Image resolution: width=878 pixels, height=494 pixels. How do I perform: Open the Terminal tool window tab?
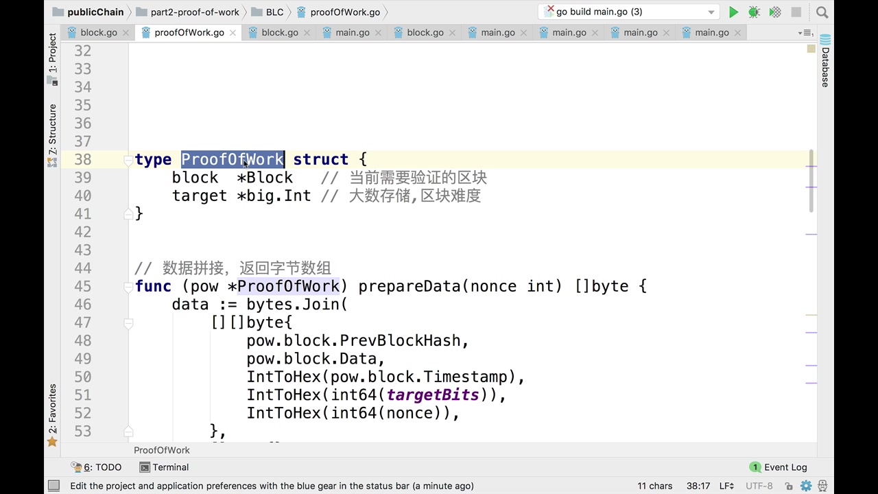(164, 467)
